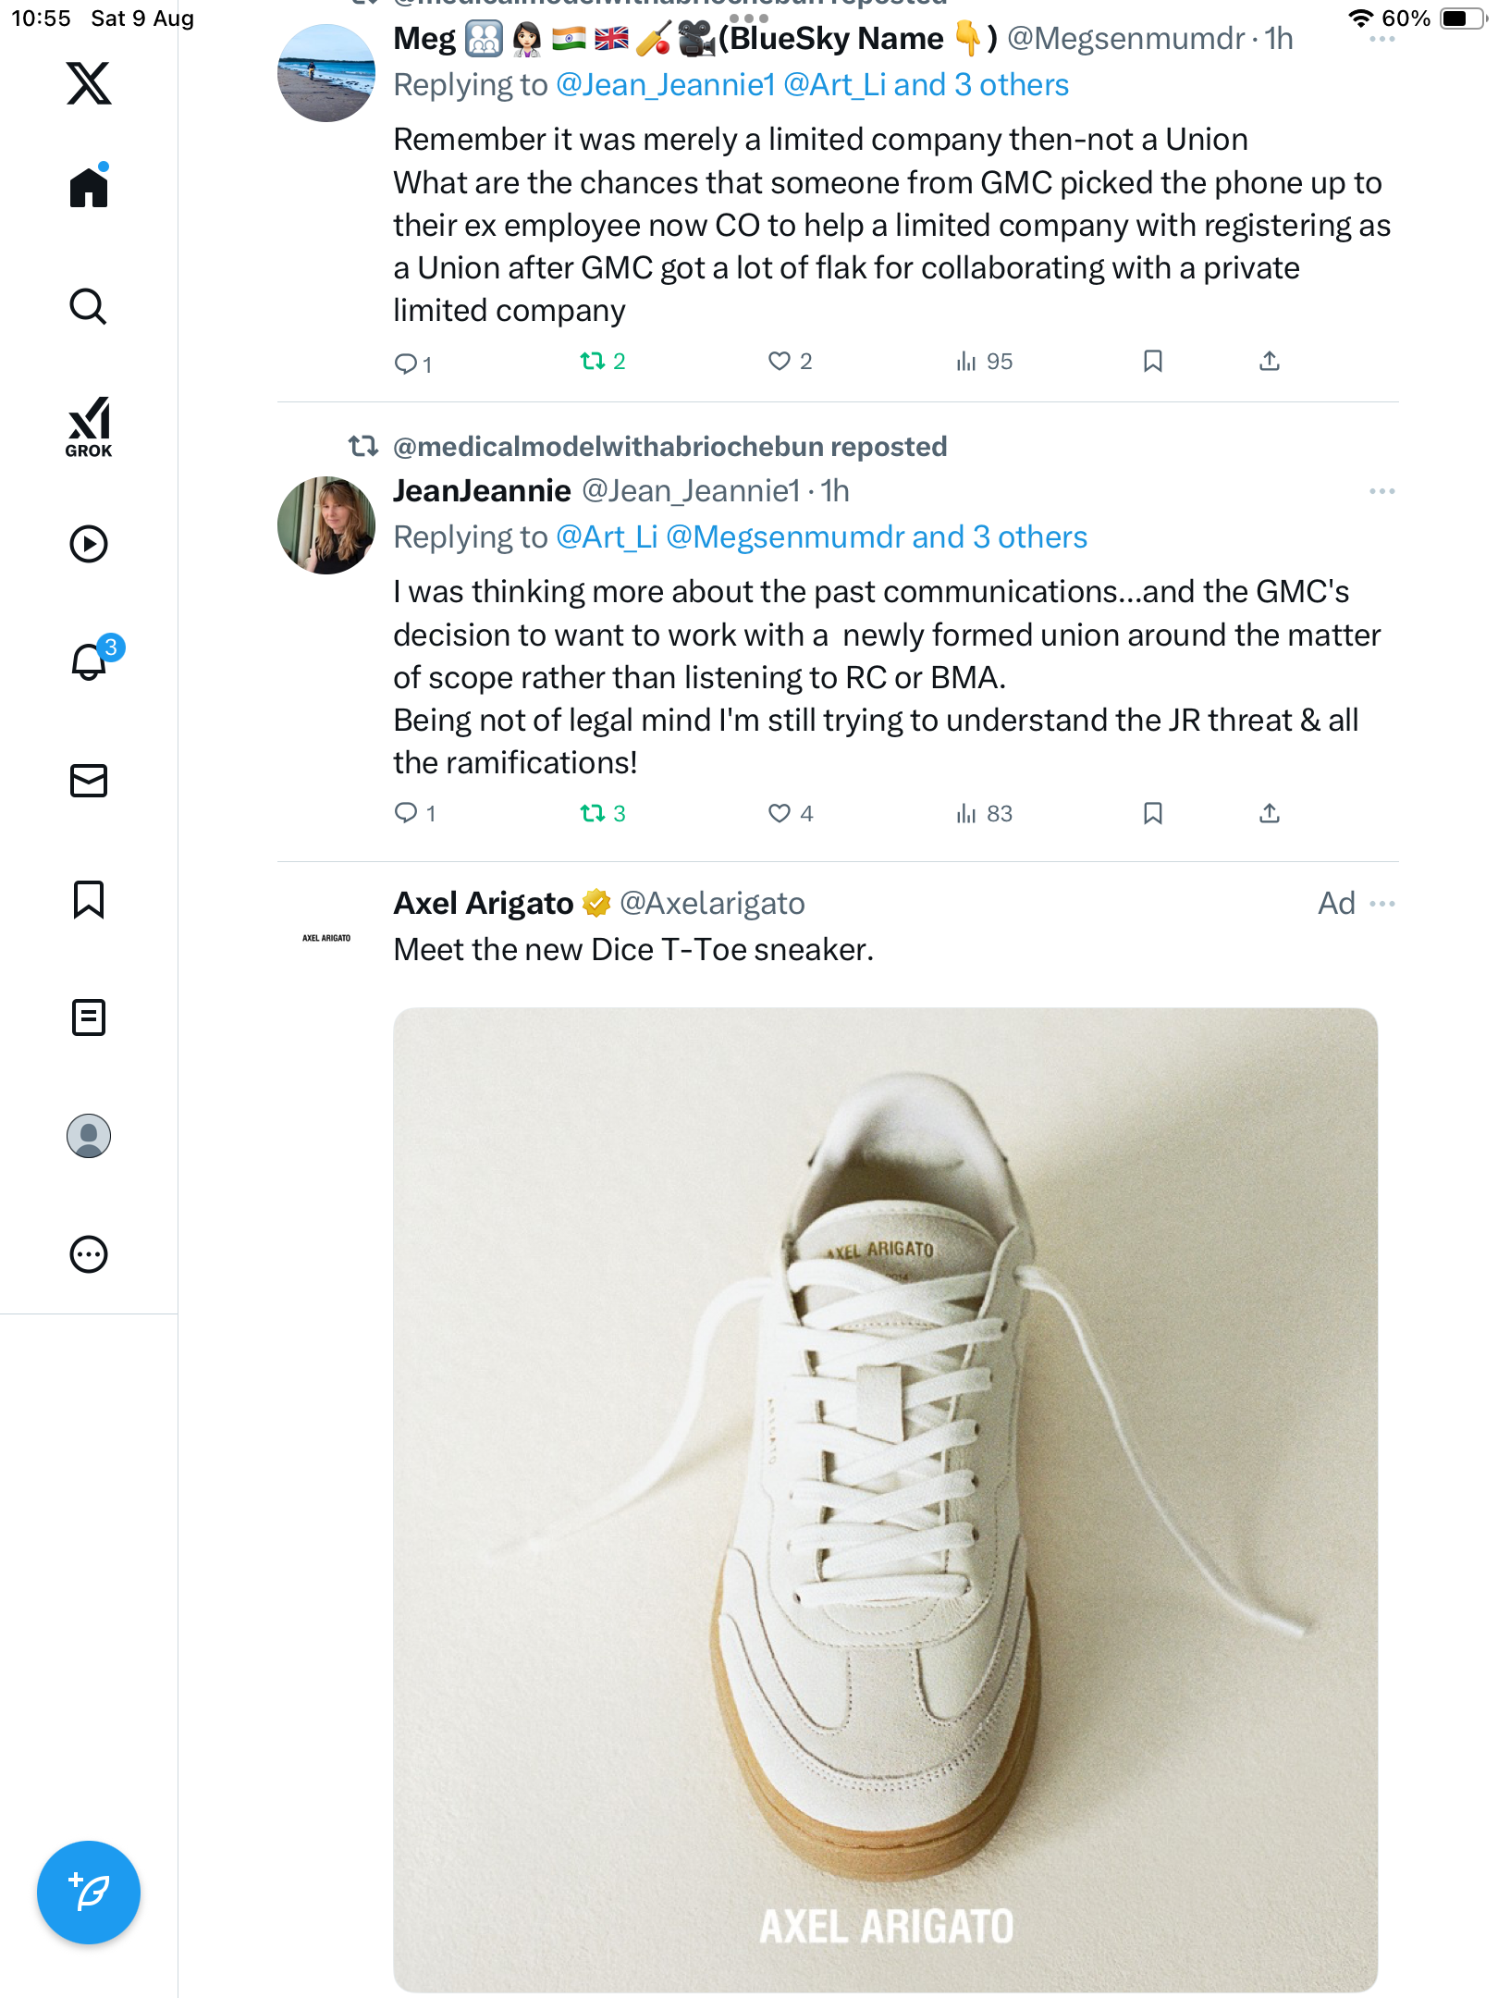
Task: Click the X logo at top
Action: (89, 83)
